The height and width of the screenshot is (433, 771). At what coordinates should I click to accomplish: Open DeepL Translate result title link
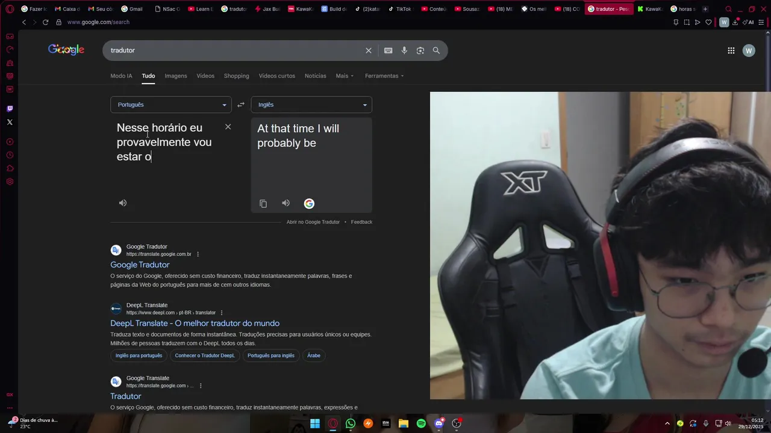[195, 323]
